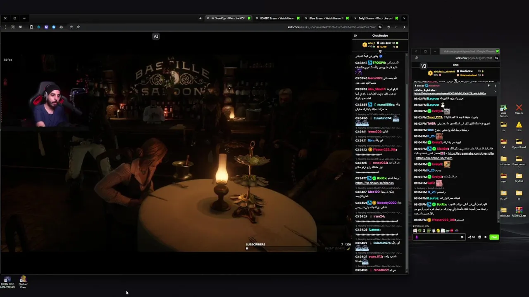Expand the leaderboard arrow in popout chat
The width and height of the screenshot is (529, 297).
point(456,80)
